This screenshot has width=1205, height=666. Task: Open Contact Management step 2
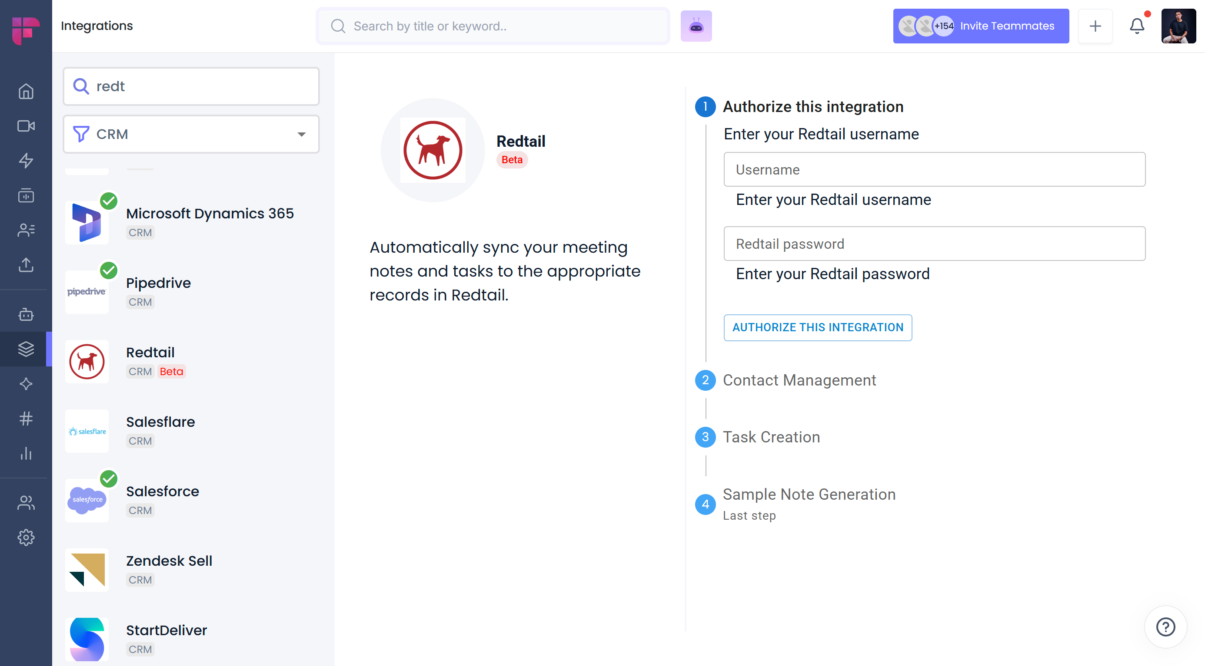click(799, 380)
